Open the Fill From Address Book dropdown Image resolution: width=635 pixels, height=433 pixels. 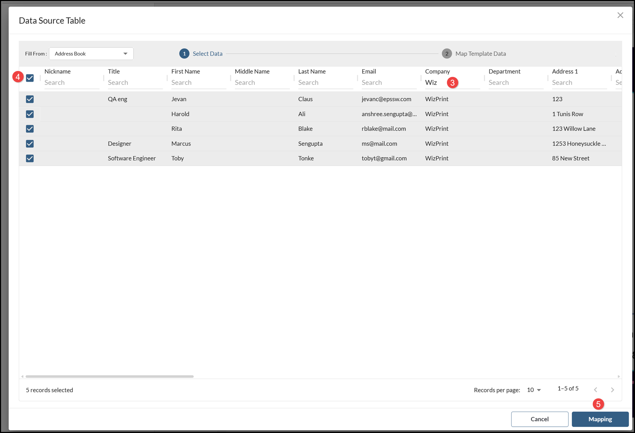point(91,53)
